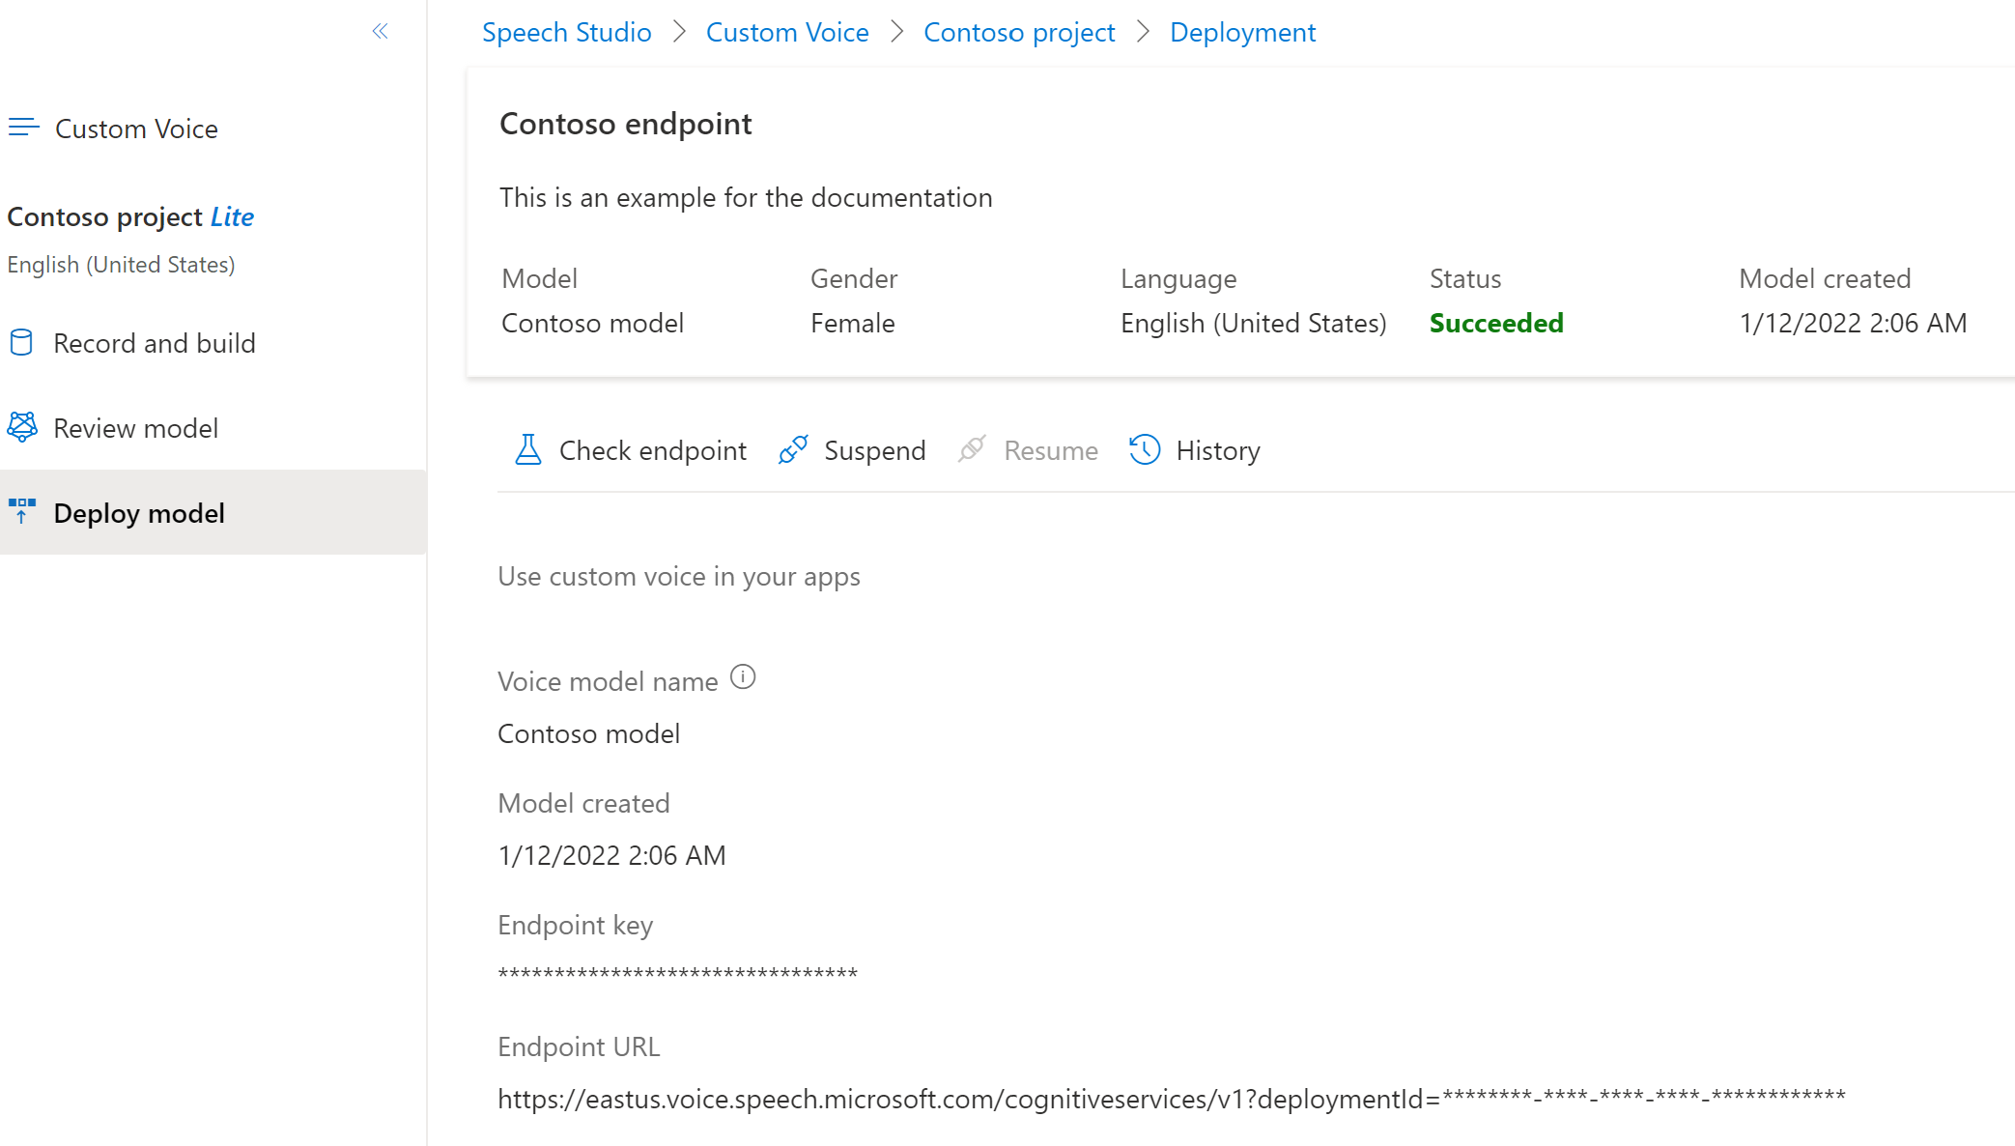Click the History clock icon

coord(1145,450)
